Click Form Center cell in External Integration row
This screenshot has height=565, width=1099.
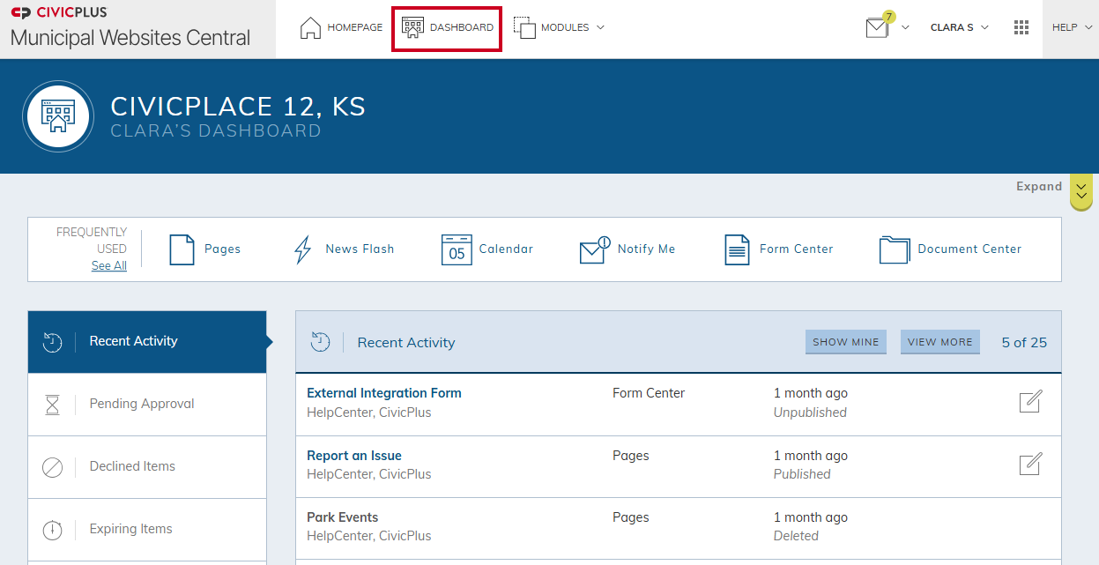point(649,393)
